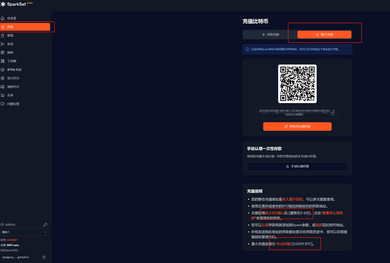Switch to the 闪电充值 tab
The height and width of the screenshot is (263, 390).
click(270, 35)
